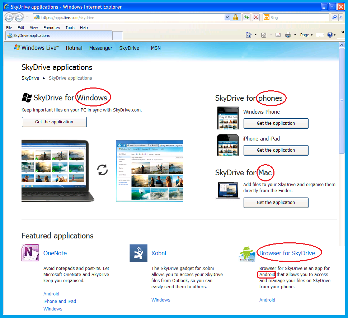Click the Windows Phone device image
The image size is (348, 318).
(x=228, y=118)
